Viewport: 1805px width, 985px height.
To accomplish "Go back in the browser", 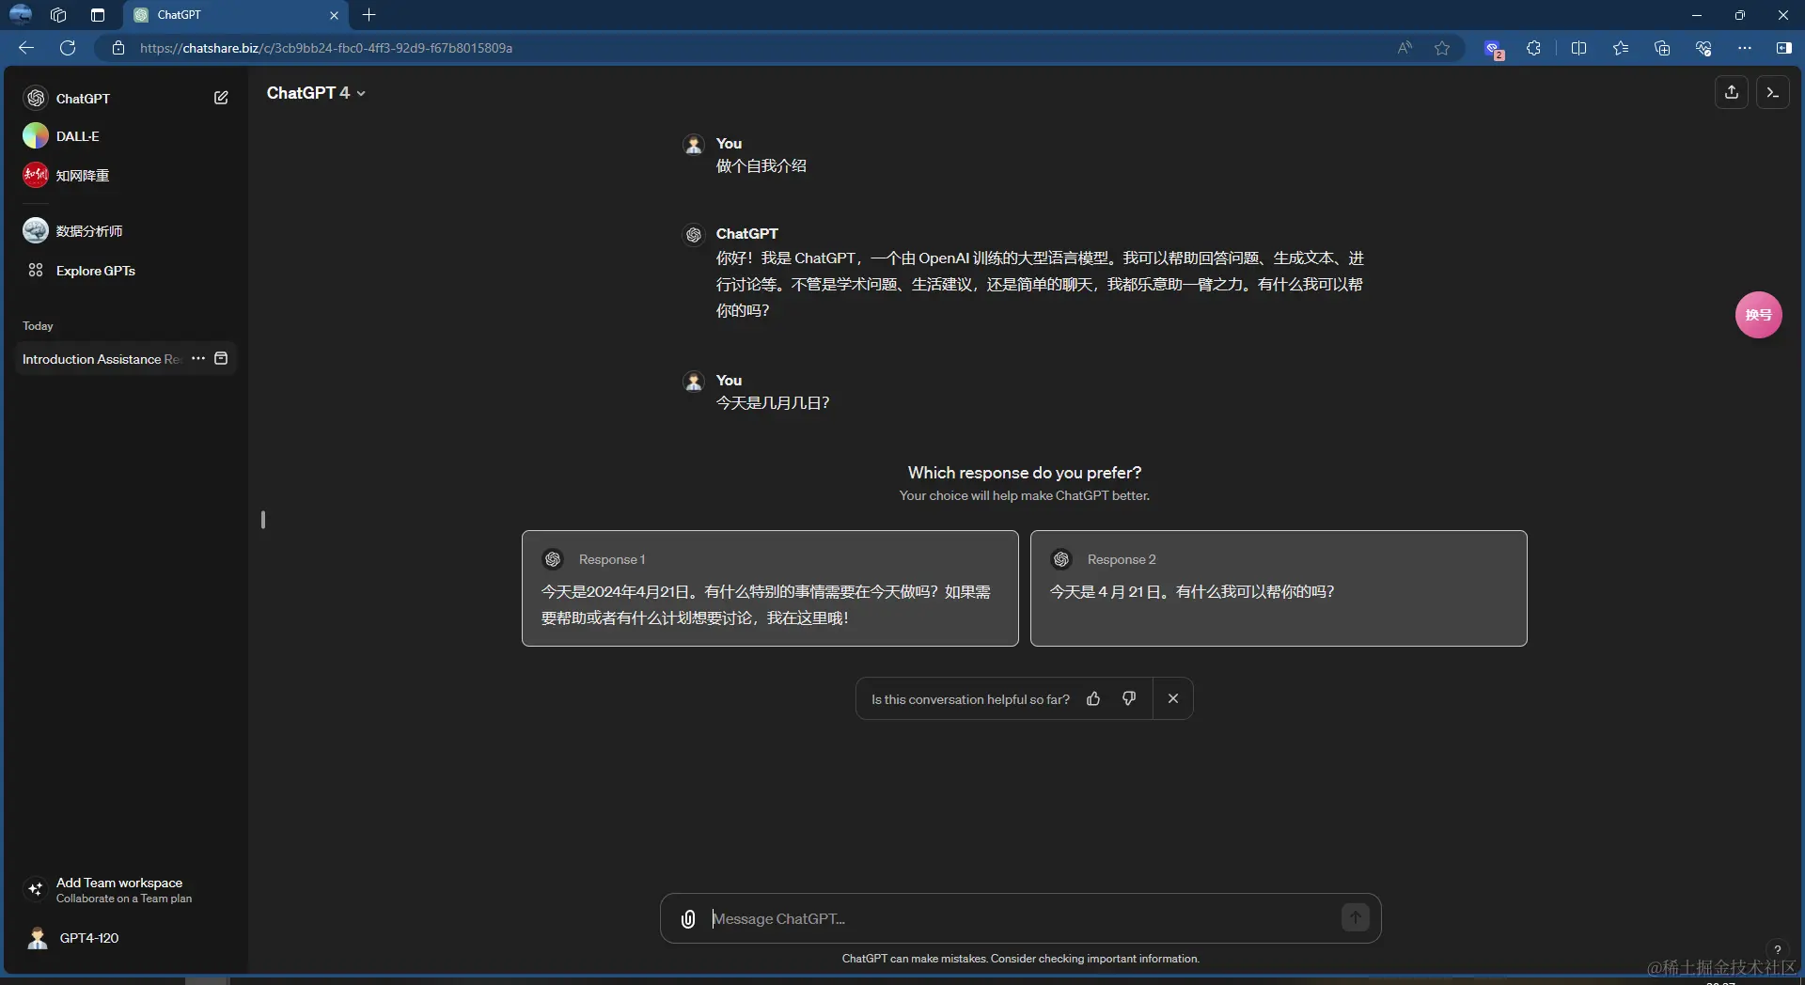I will [26, 48].
